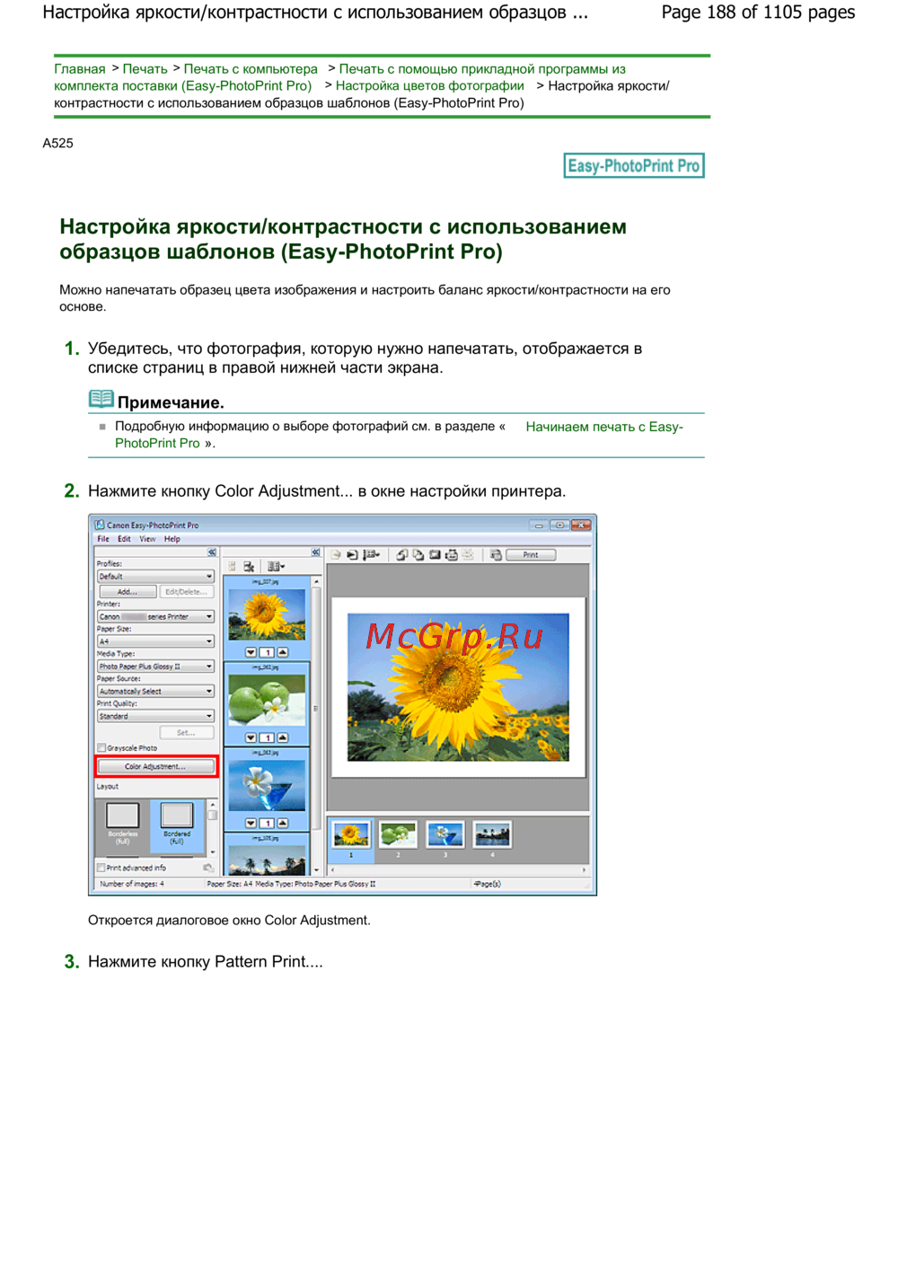898x1271 pixels.
Task: Select the green apple page thumbnail
Action: point(397,835)
